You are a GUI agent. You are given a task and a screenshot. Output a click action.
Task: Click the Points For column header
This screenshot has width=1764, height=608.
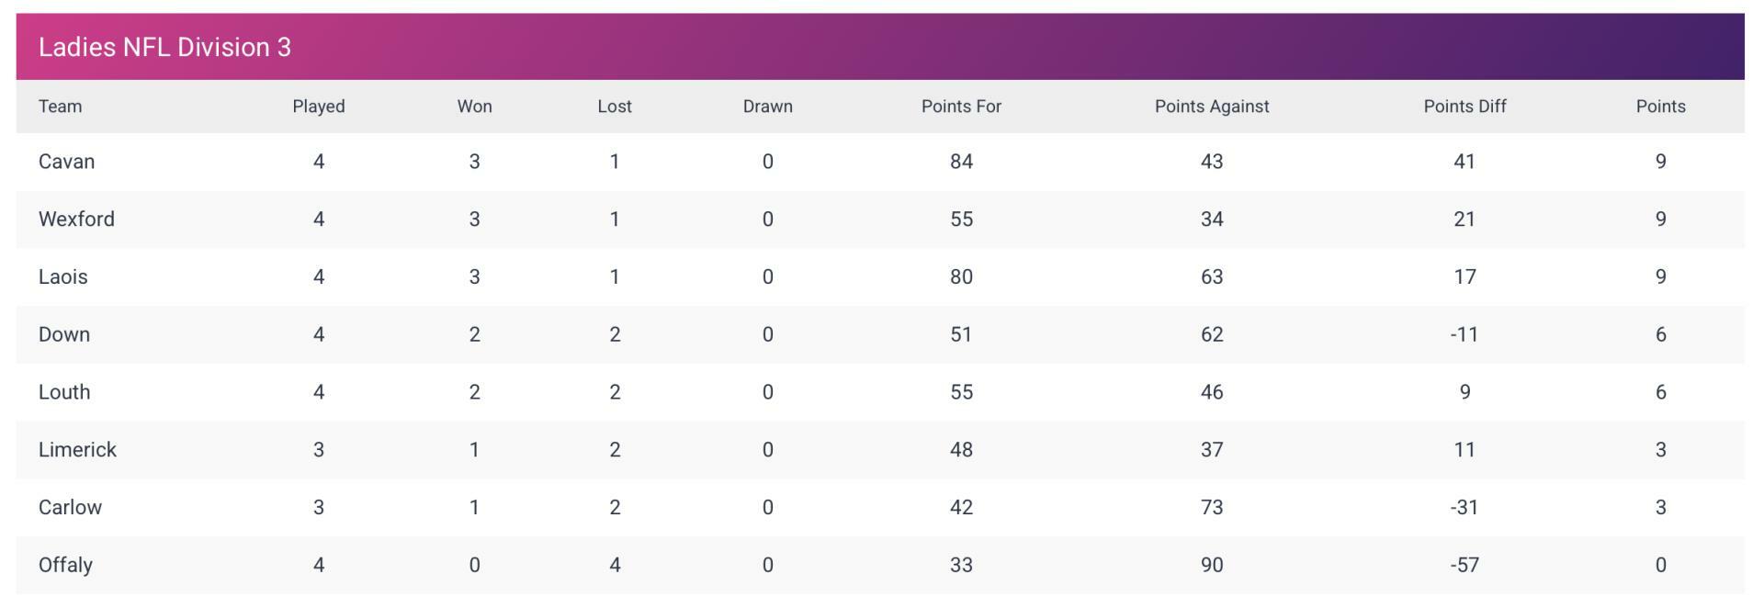[961, 107]
